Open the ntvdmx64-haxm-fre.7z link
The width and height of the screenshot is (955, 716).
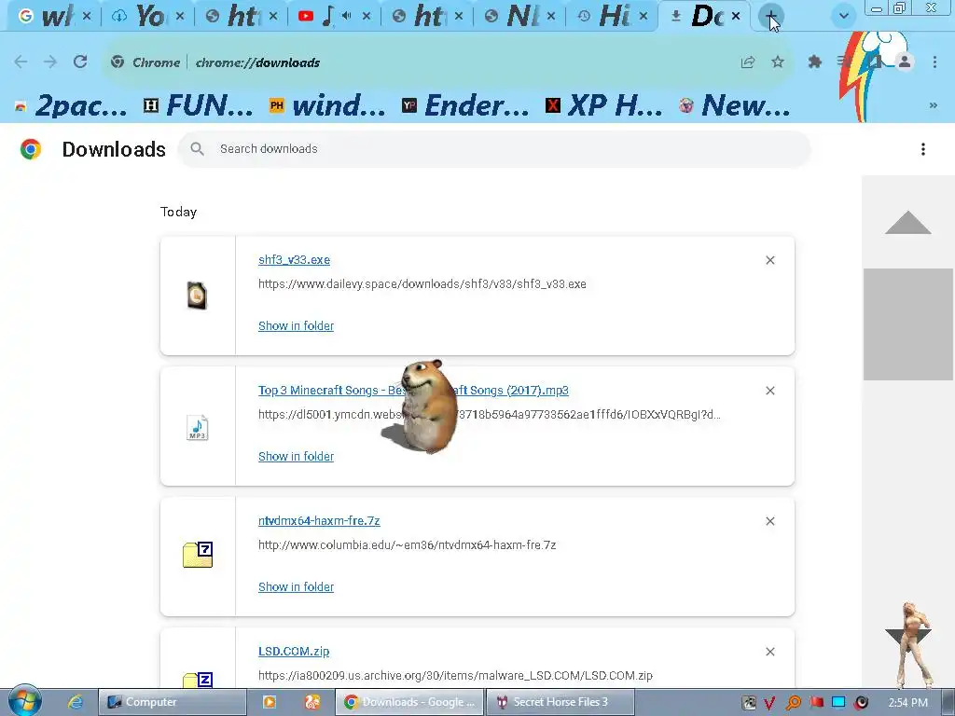click(319, 520)
